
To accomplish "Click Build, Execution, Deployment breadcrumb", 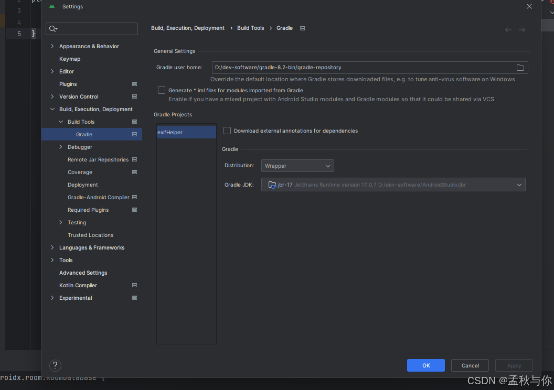I will click(188, 28).
